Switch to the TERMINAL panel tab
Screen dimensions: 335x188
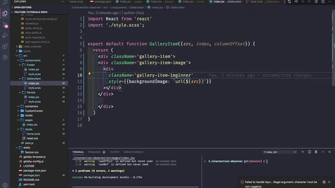[x=78, y=152]
